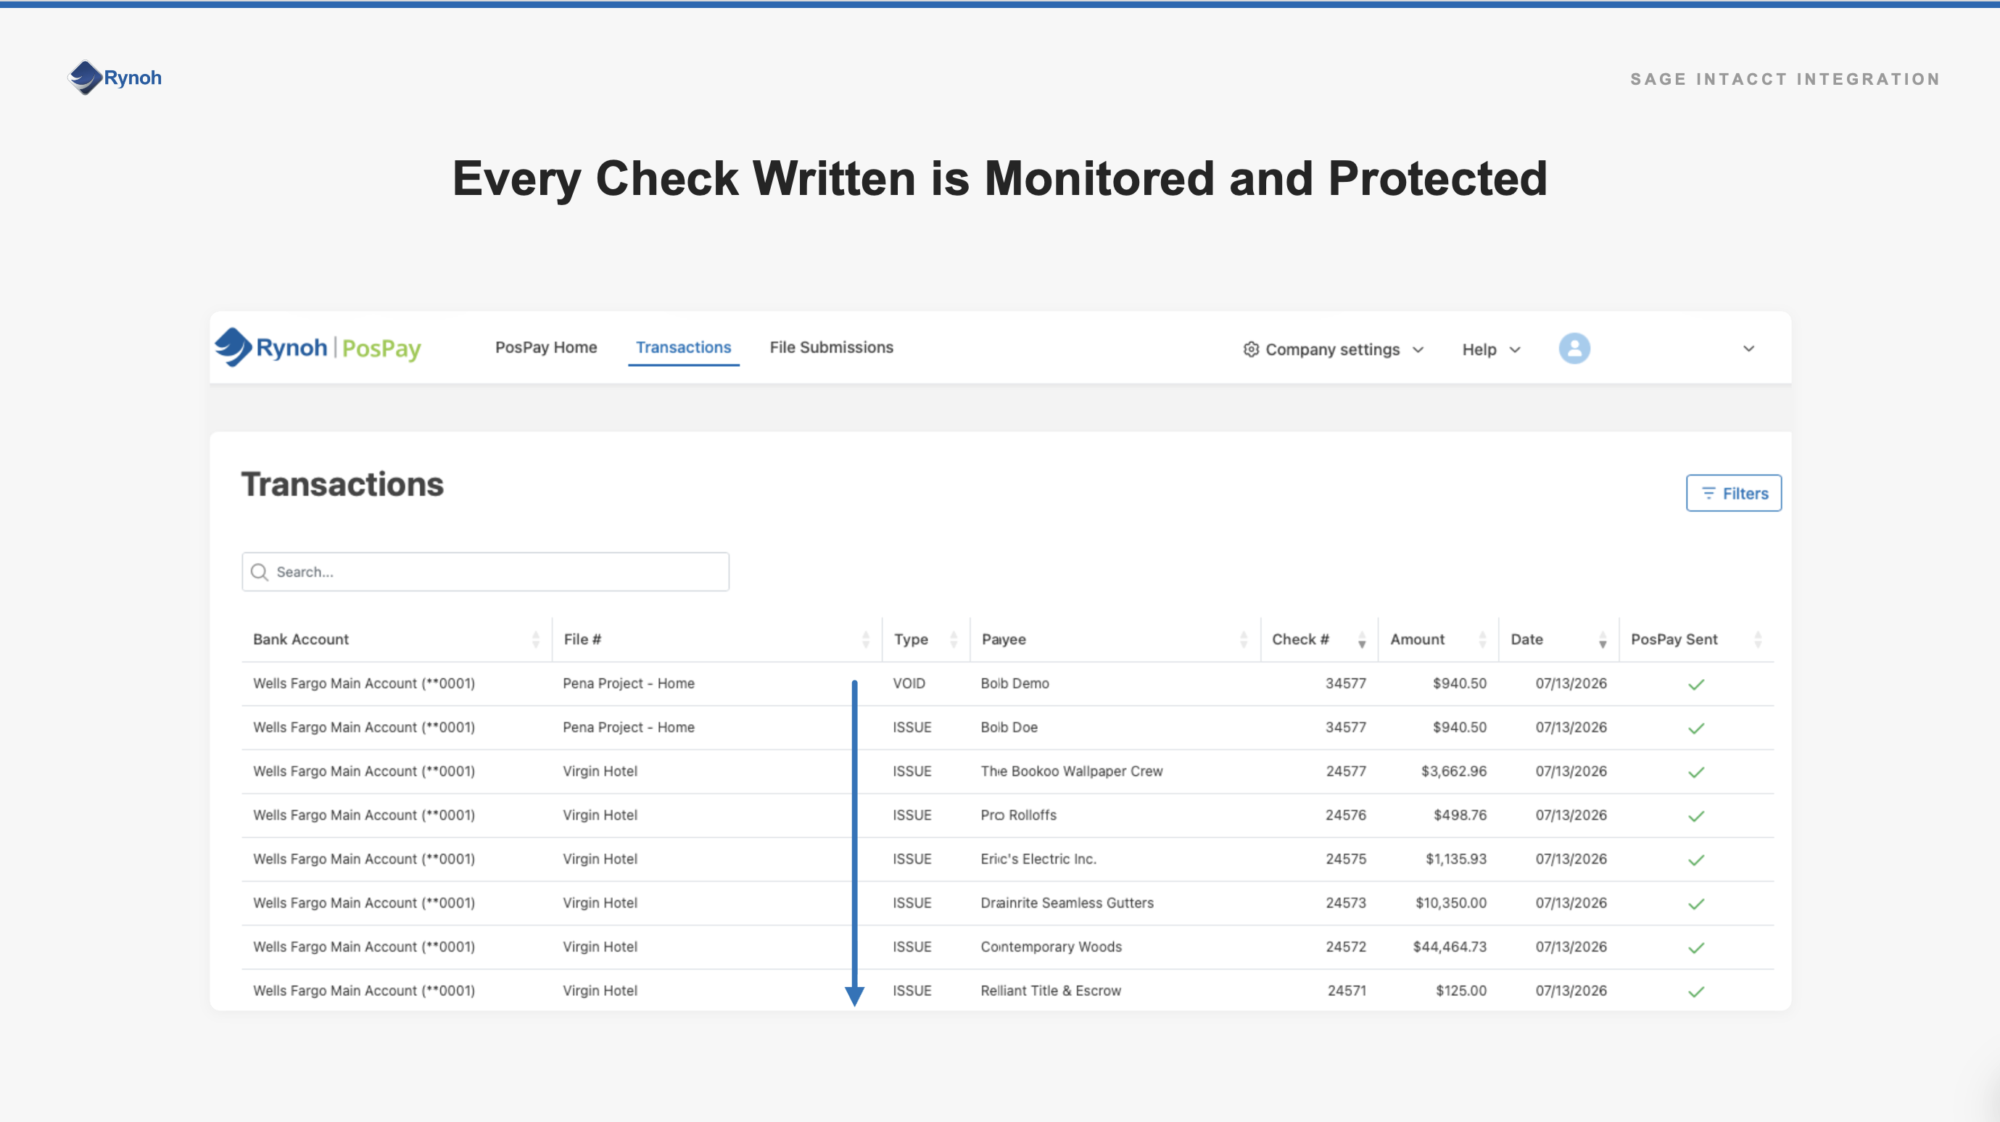Select payee Drainrite Seamless Gutters
Screen dimensions: 2000x1122
pyautogui.click(x=1067, y=903)
